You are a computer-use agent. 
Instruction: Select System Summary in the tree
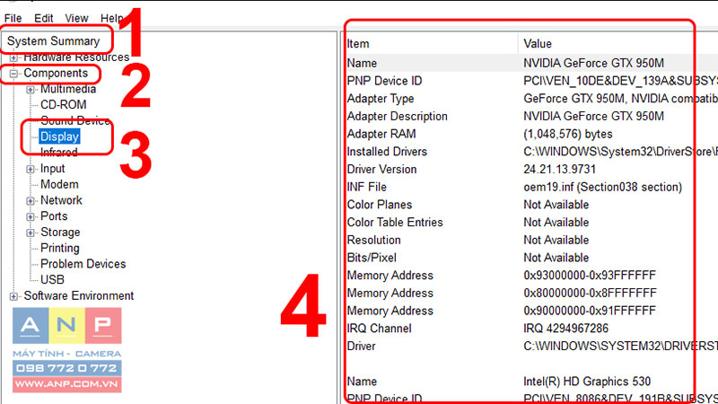[53, 41]
